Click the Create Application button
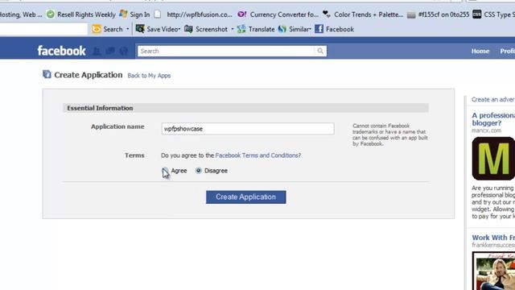The width and height of the screenshot is (515, 290). click(246, 197)
